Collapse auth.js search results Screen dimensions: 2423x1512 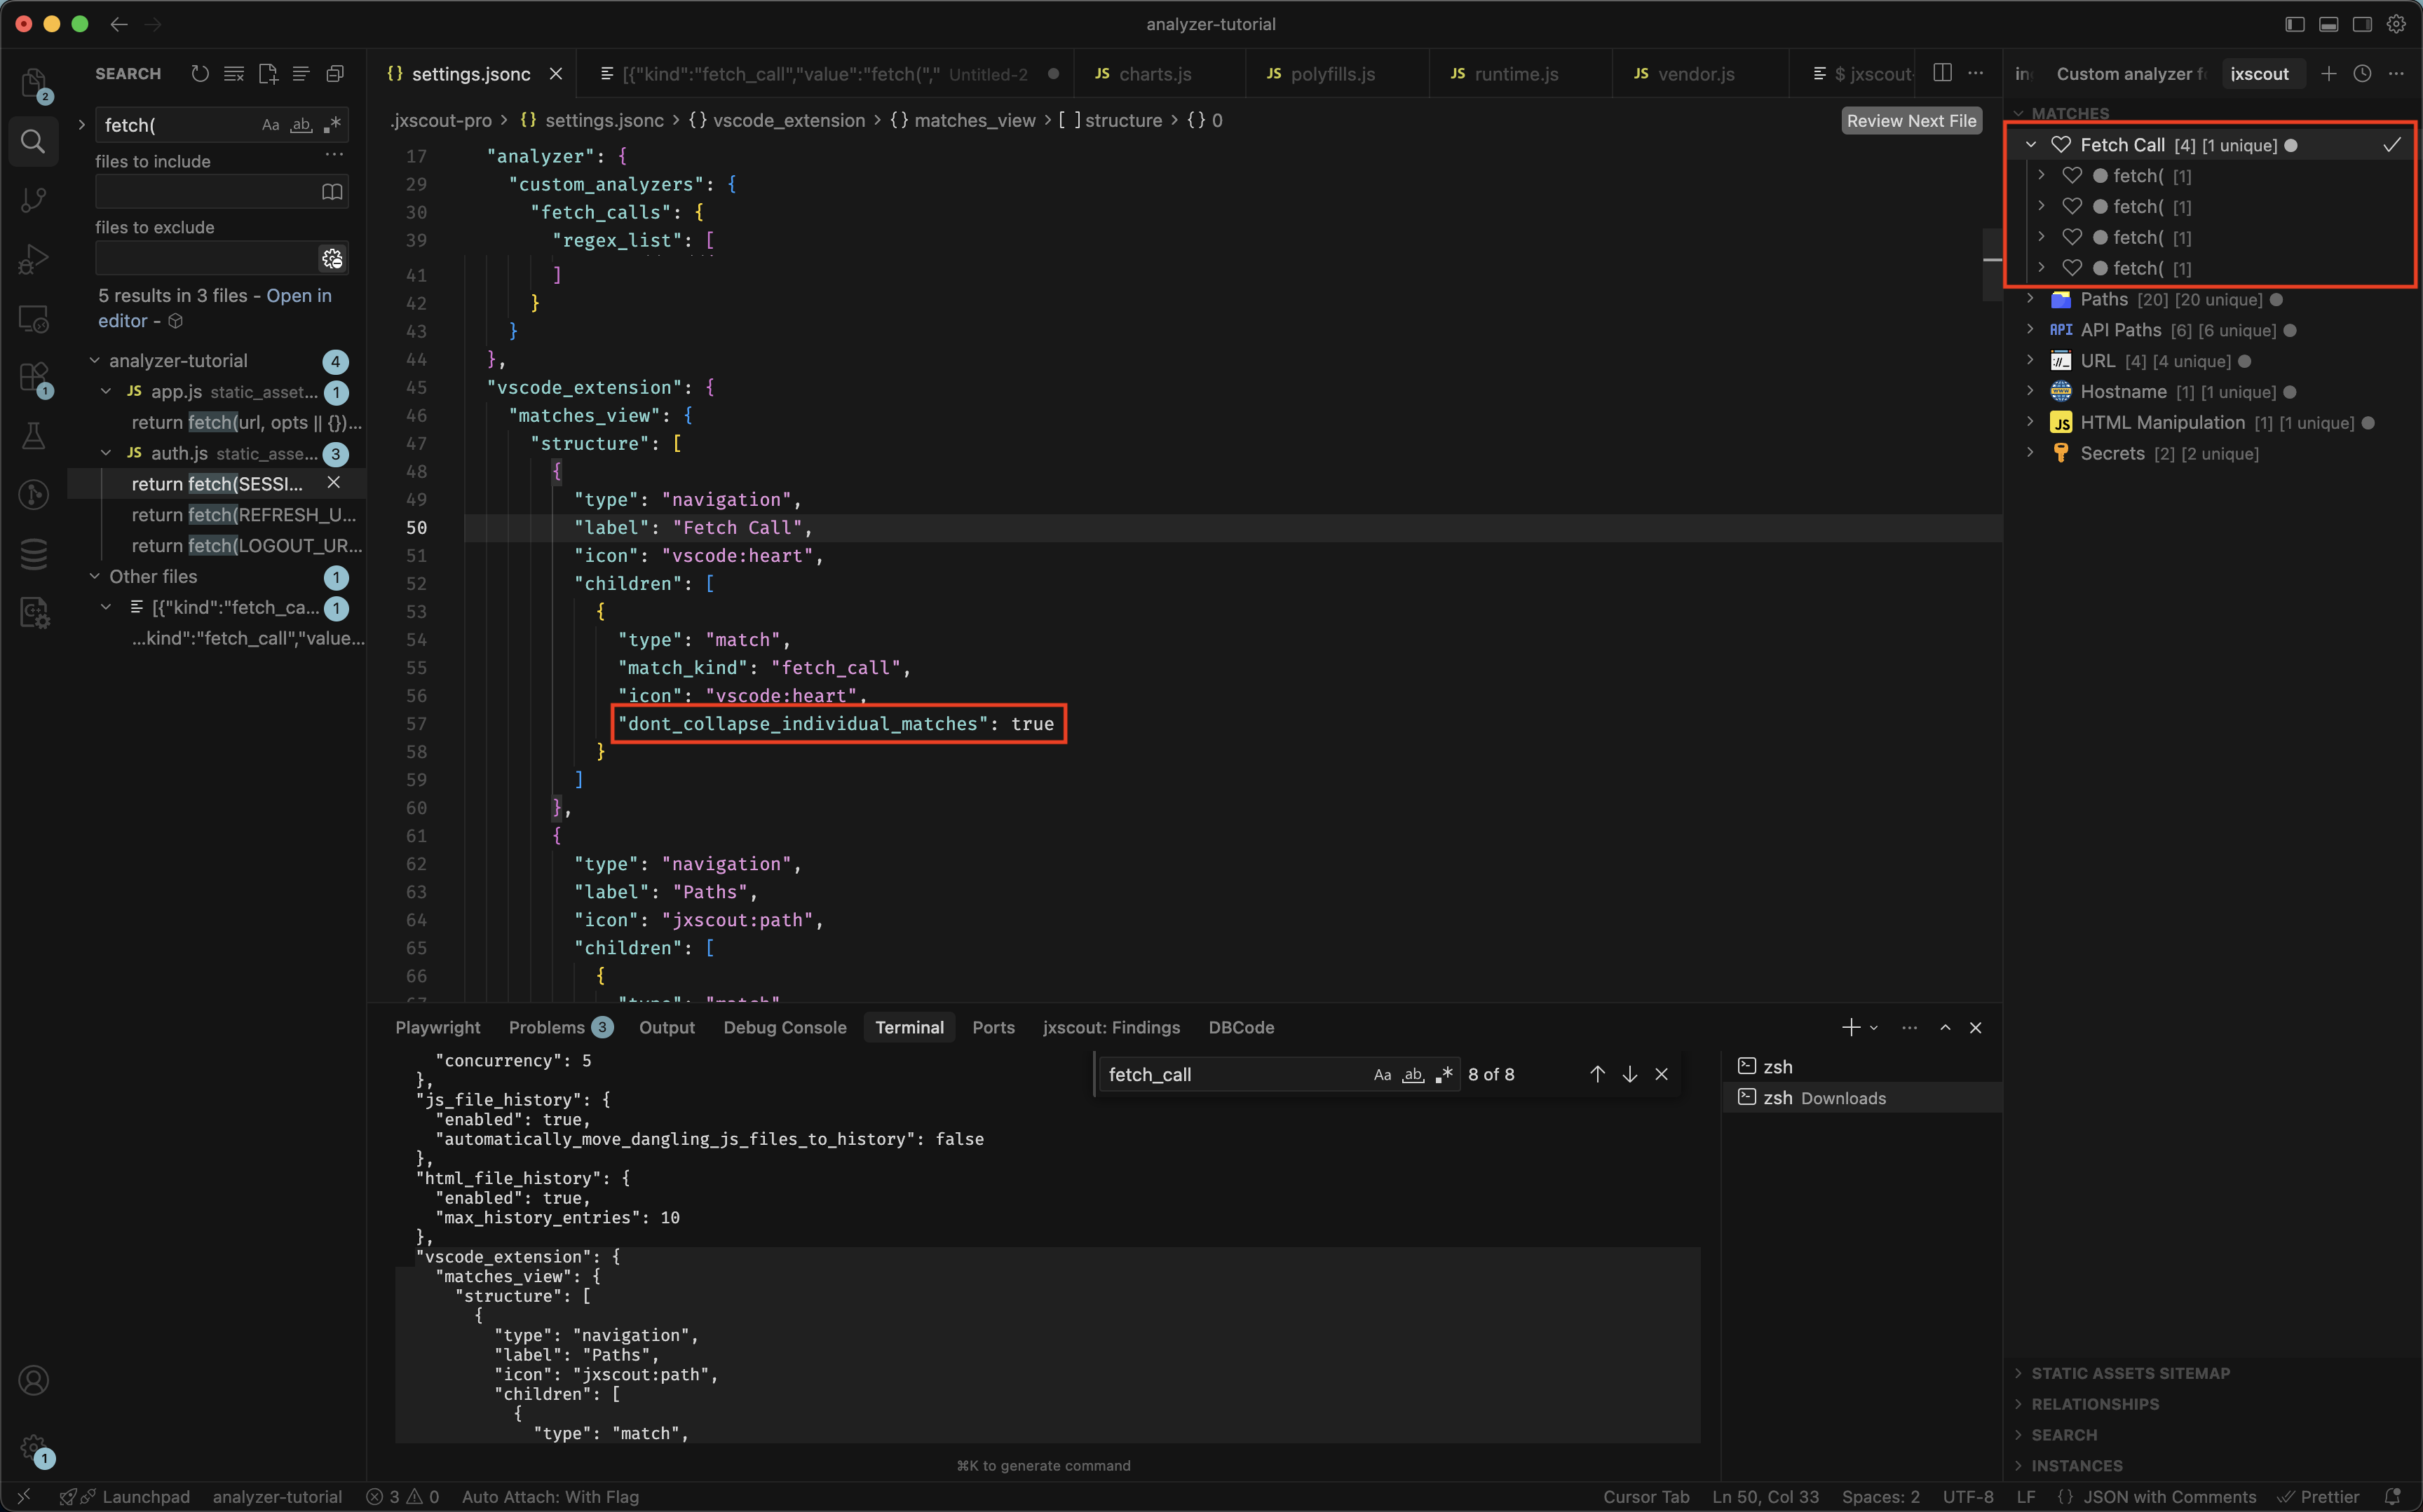tap(106, 453)
